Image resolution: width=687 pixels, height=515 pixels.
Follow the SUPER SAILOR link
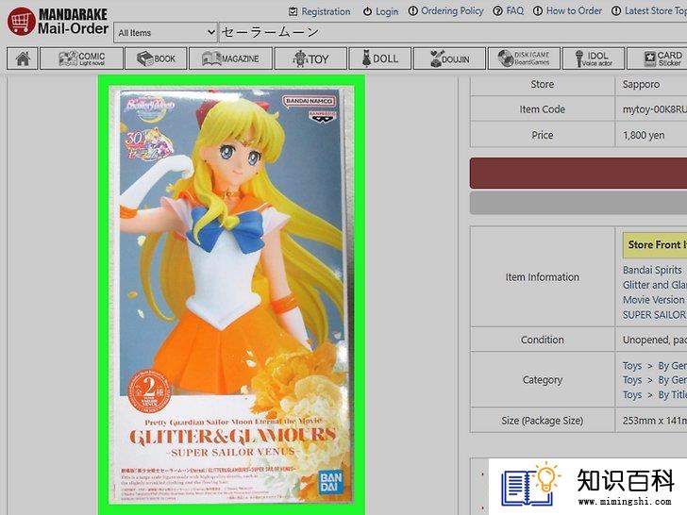click(655, 315)
